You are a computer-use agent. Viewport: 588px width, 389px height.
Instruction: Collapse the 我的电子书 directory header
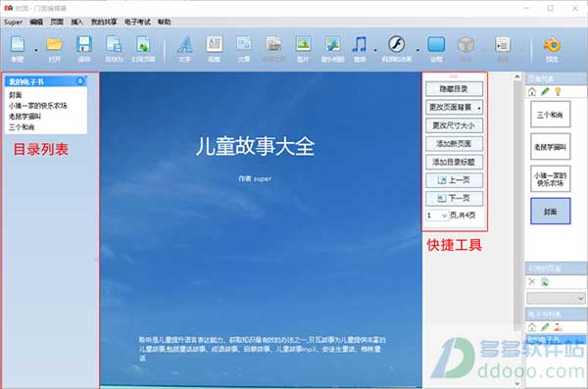click(80, 81)
